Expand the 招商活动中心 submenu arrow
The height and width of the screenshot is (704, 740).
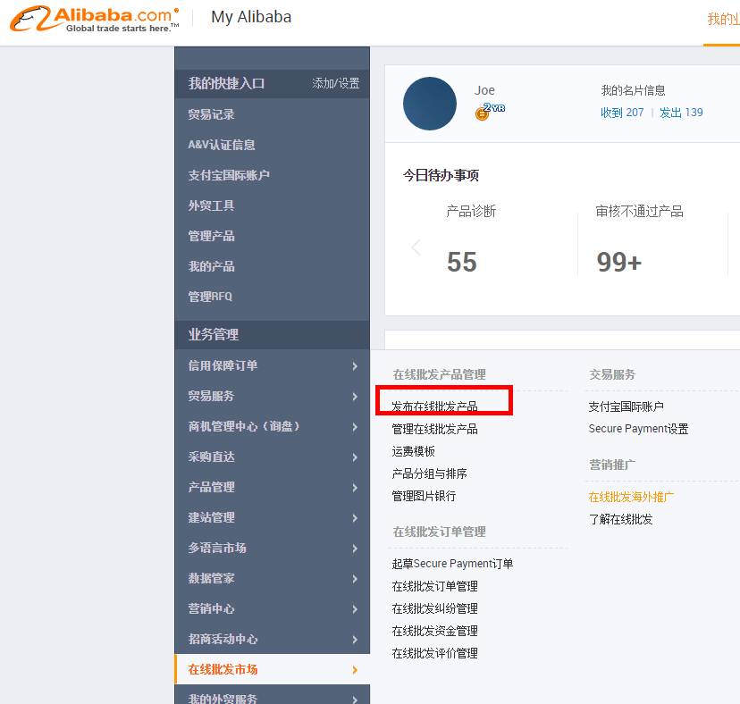point(355,640)
